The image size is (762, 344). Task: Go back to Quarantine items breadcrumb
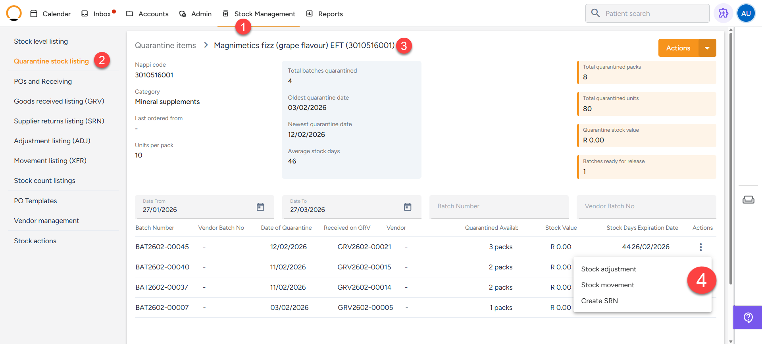(x=165, y=45)
